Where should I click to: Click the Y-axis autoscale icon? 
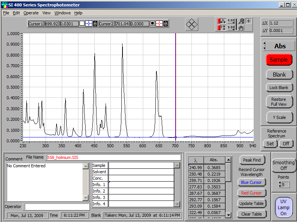pos(221,28)
